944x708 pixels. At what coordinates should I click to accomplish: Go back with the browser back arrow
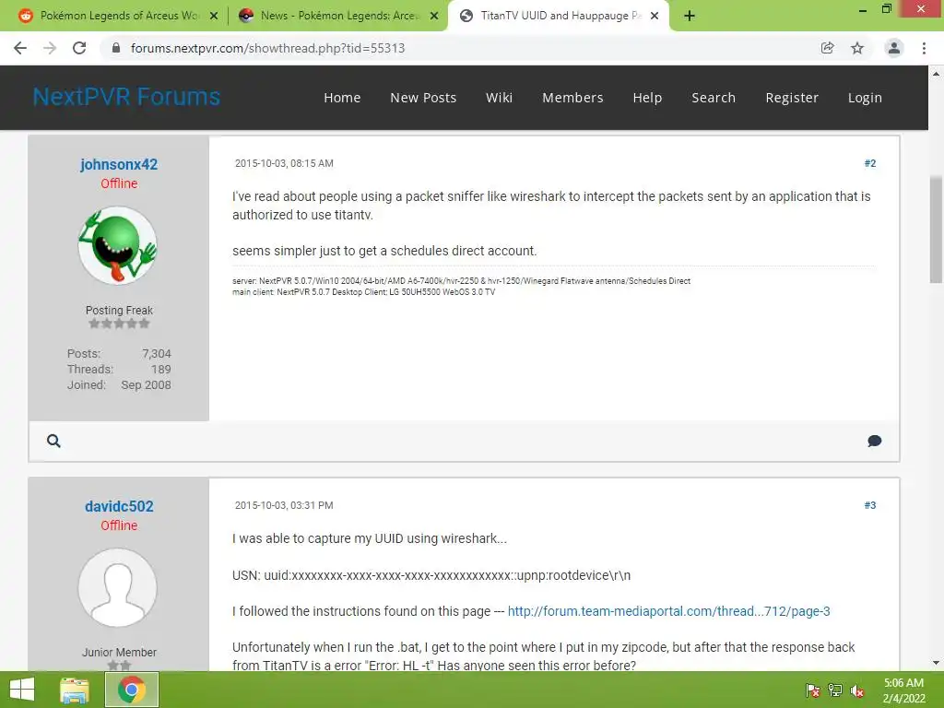click(20, 48)
